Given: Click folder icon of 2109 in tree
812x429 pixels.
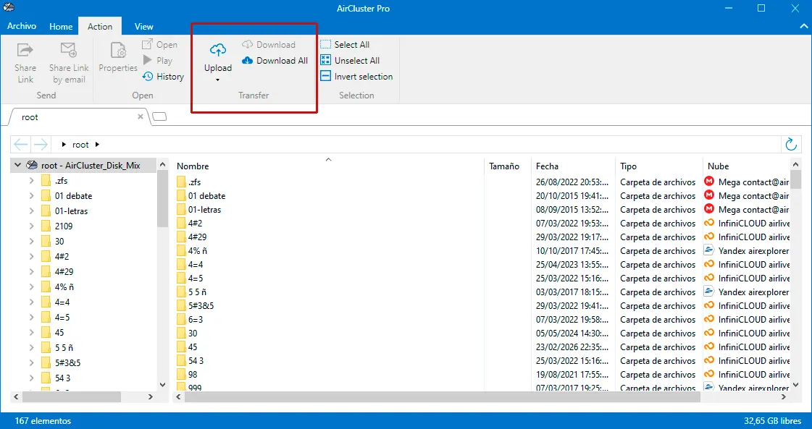Looking at the screenshot, I should click(46, 226).
